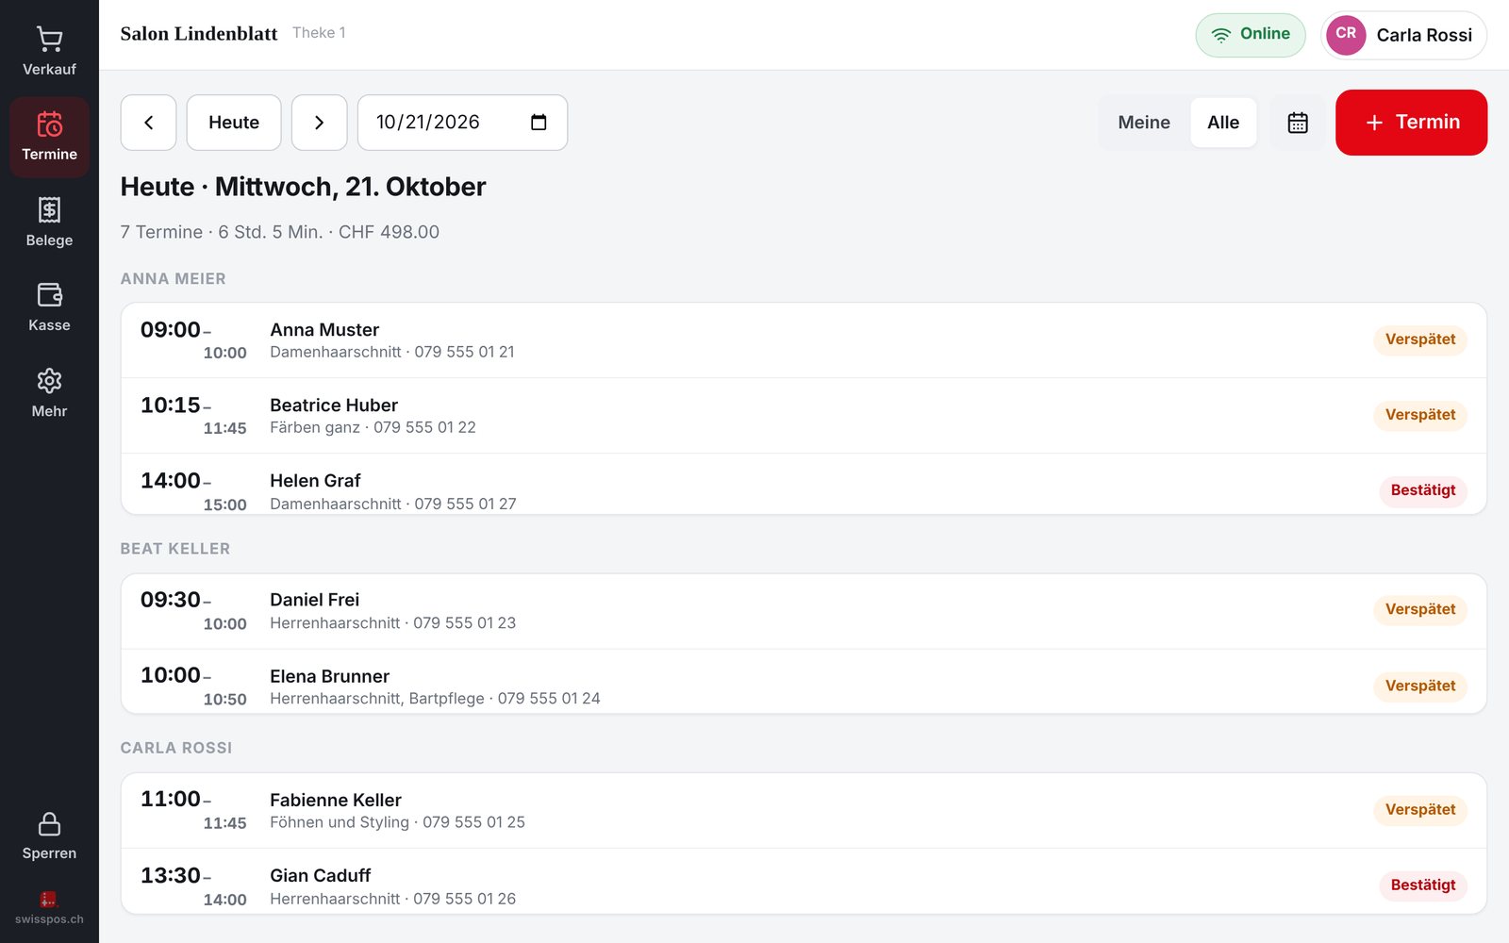1509x943 pixels.
Task: Click the Theke 1 label
Action: [x=319, y=33]
